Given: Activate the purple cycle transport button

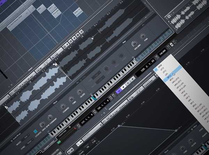Looking at the screenshot, I should pos(119,91).
